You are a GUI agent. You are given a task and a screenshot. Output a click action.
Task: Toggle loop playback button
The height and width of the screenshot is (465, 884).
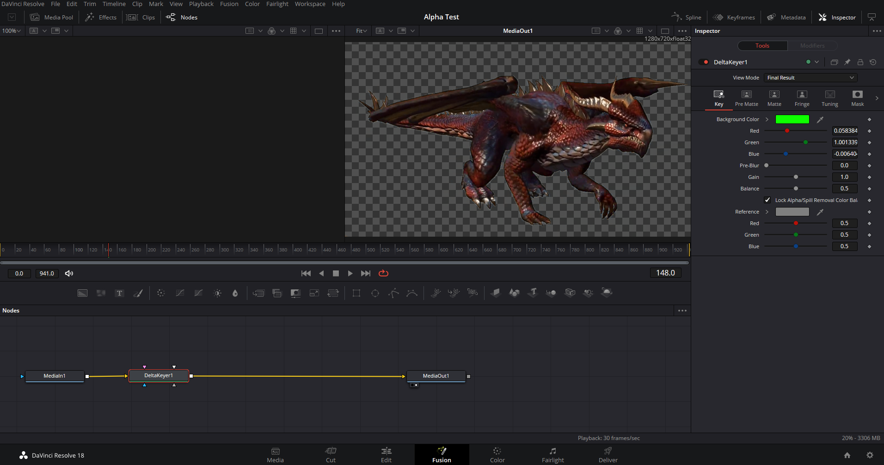[383, 273]
